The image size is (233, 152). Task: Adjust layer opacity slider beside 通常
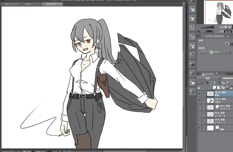click(228, 78)
